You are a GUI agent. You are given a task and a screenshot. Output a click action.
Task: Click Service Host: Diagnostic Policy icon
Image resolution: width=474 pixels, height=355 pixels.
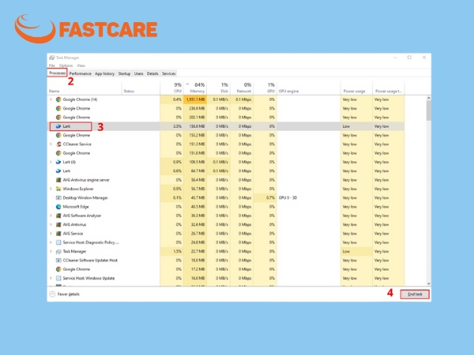tap(58, 242)
